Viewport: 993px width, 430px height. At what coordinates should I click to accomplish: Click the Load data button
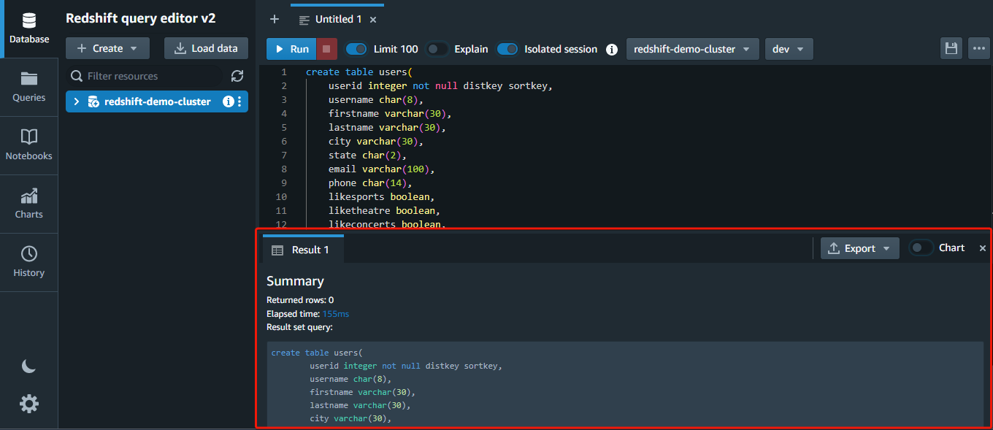(x=206, y=48)
